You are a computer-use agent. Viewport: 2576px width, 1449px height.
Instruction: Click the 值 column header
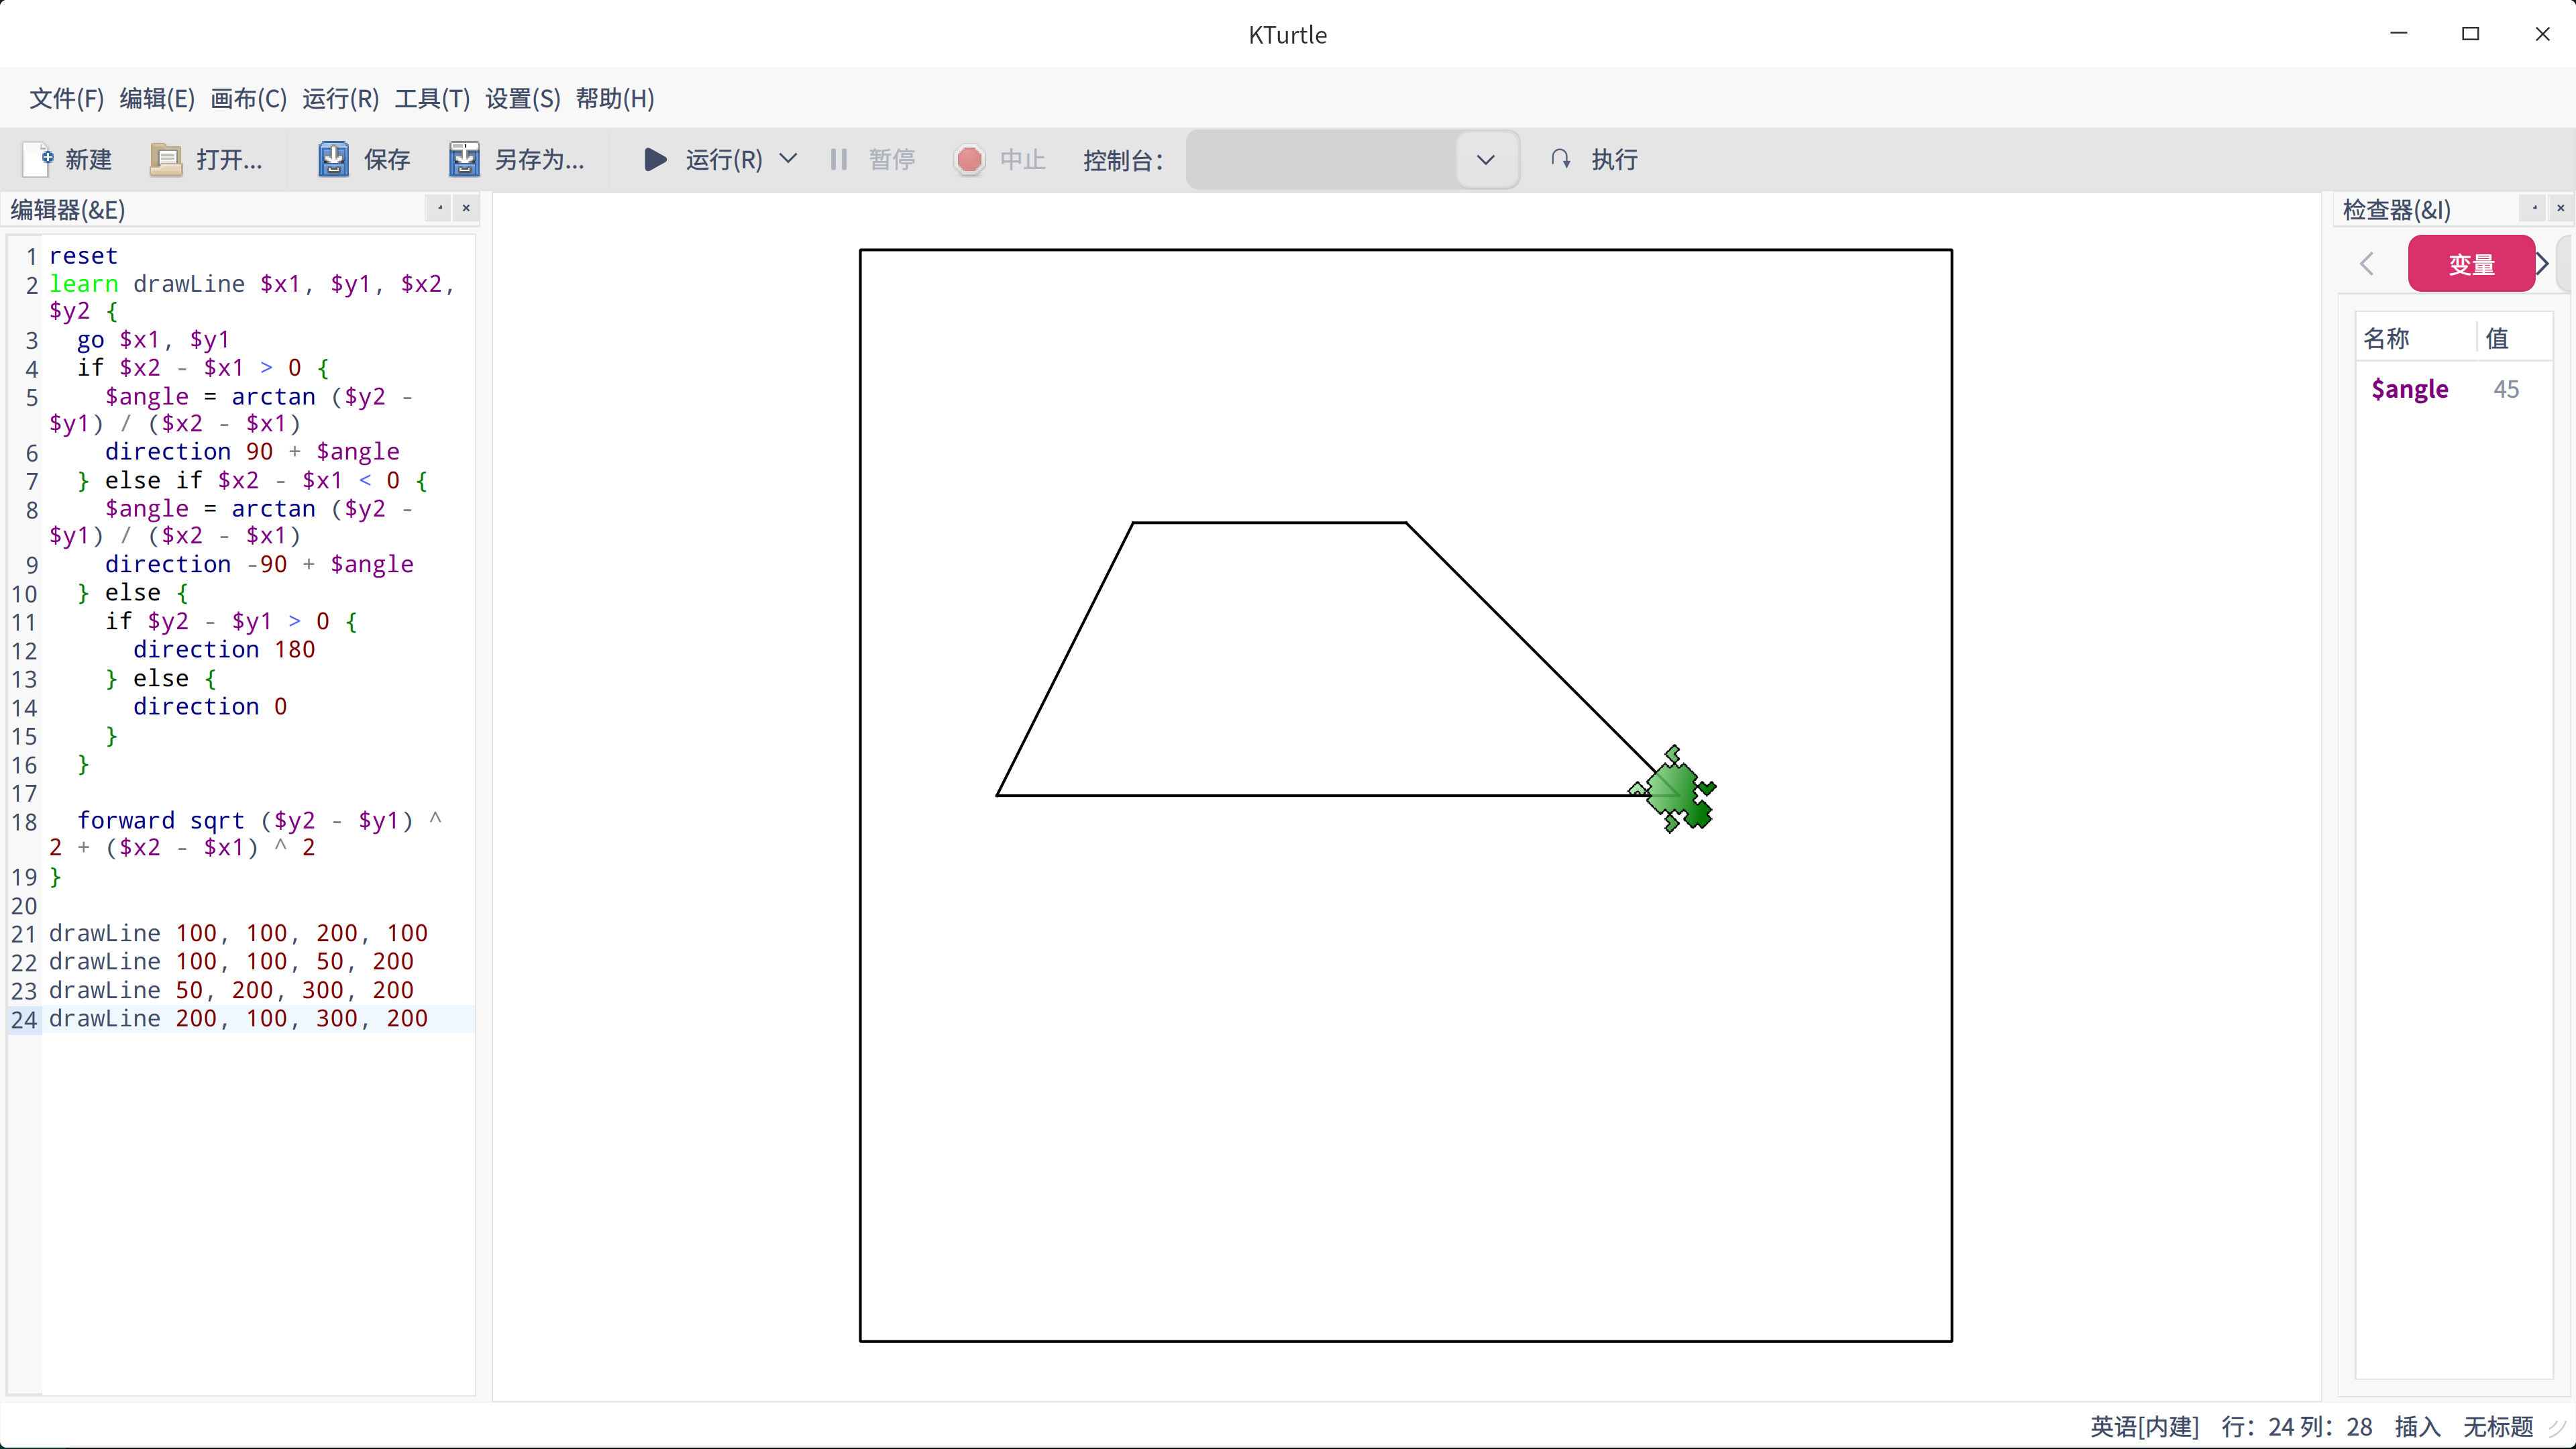pos(2514,338)
